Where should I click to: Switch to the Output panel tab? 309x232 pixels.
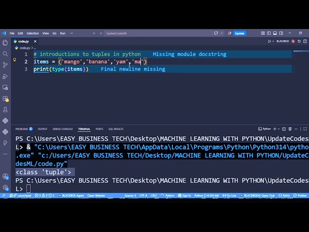(42, 129)
